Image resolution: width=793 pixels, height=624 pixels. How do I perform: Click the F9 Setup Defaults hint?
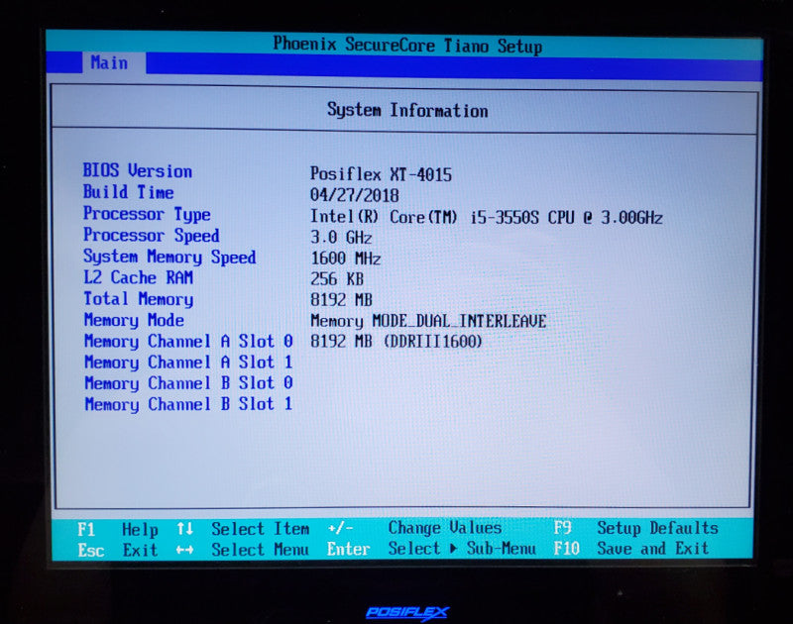[x=635, y=528]
